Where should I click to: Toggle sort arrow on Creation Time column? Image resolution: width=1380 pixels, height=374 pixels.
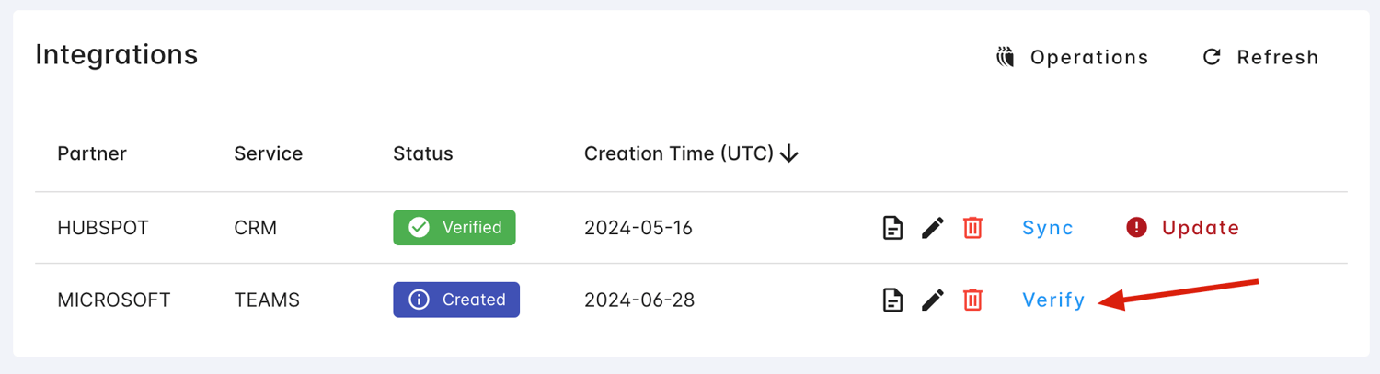[788, 154]
